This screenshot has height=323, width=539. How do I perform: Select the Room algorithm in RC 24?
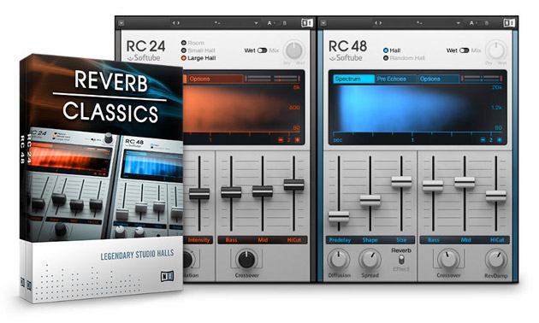(x=192, y=43)
